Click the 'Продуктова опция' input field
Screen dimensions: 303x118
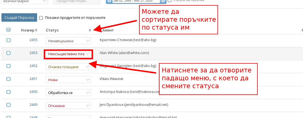(77, 1)
